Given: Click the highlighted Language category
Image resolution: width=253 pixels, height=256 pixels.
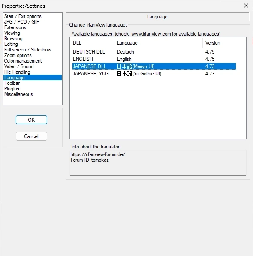Looking at the screenshot, I should pos(33,78).
